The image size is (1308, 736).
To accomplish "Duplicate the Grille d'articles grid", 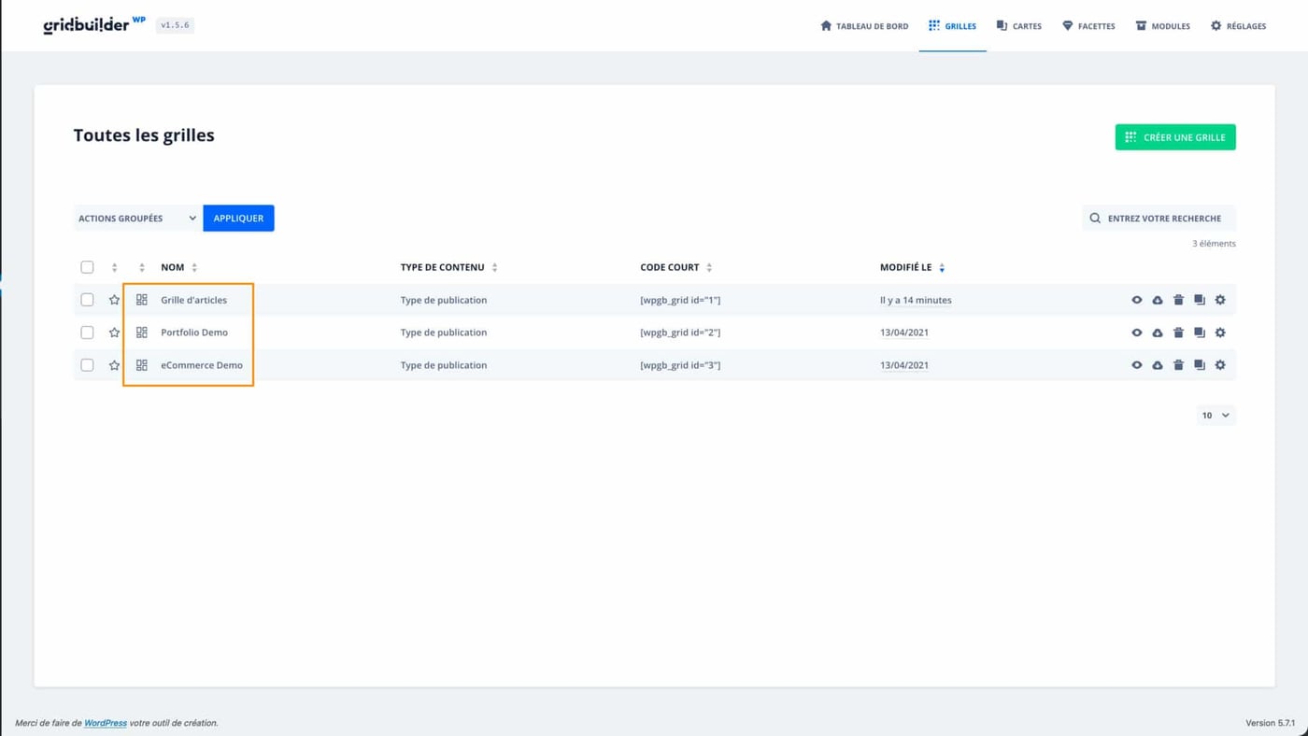I will [x=1200, y=300].
